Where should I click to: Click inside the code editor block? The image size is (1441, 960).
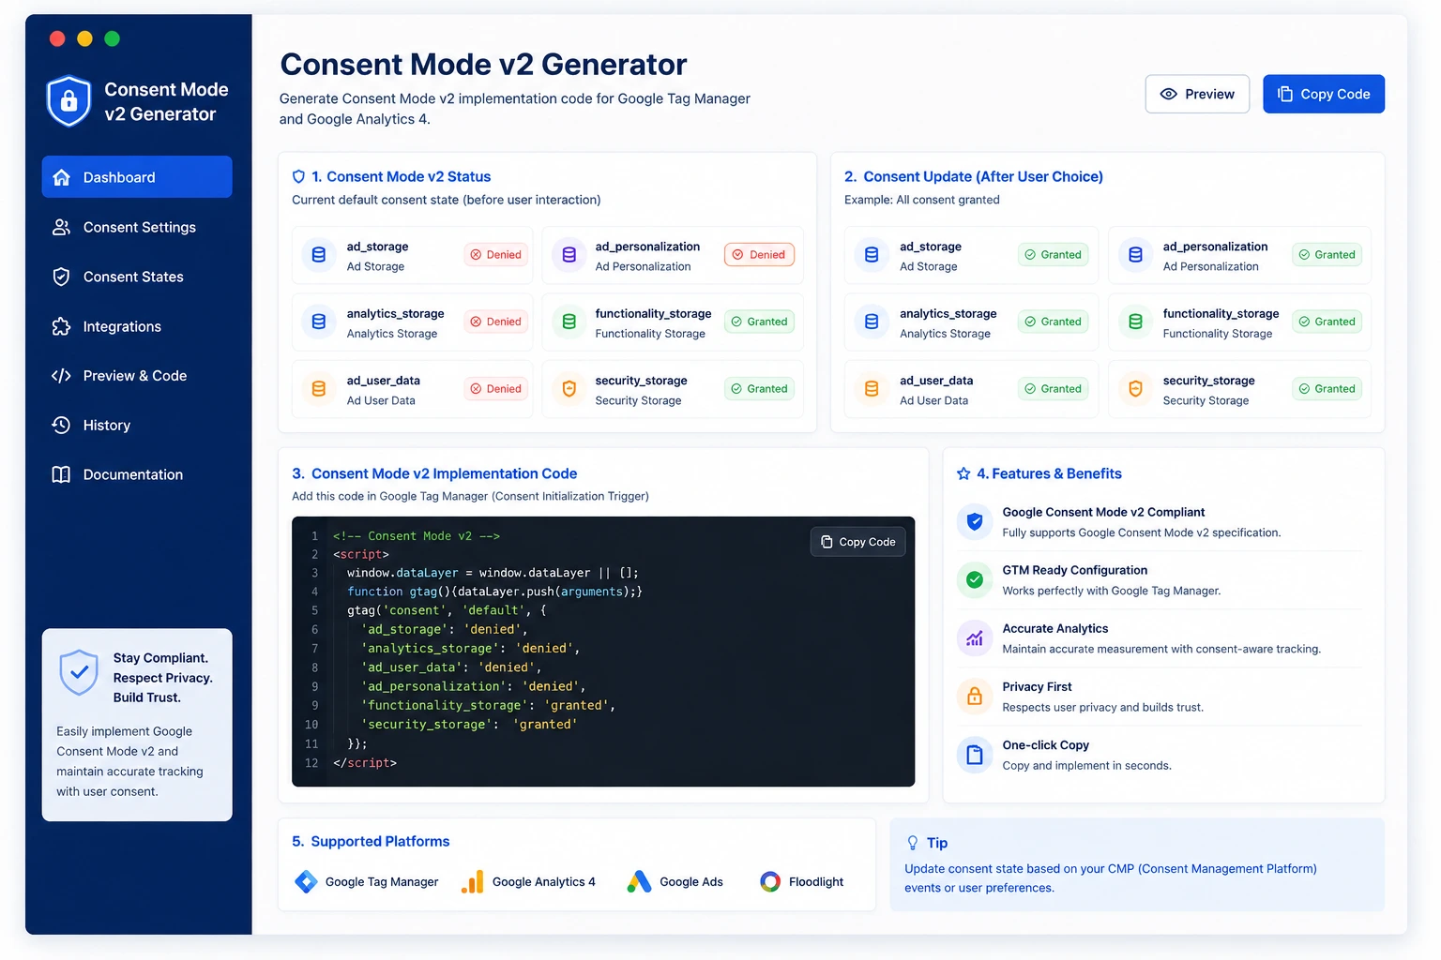[x=603, y=652]
